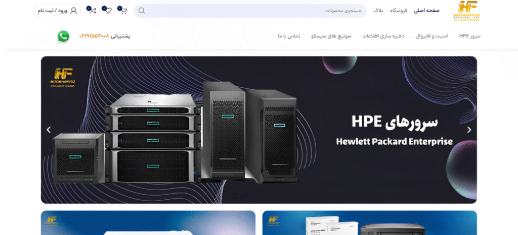Expand the تماس با ما dropdown menu

pos(287,36)
